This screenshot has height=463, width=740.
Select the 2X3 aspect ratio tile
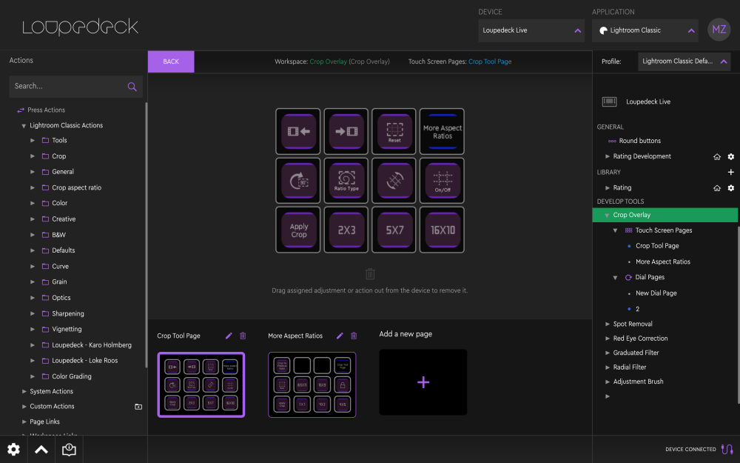pyautogui.click(x=346, y=230)
